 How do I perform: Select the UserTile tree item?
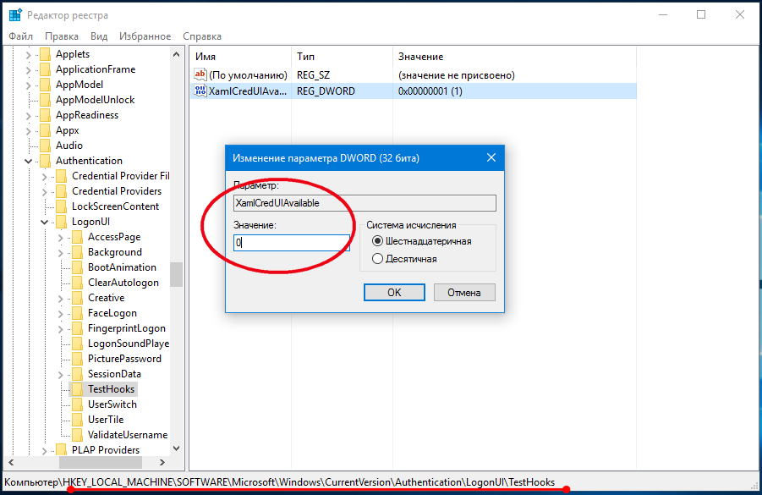[106, 420]
